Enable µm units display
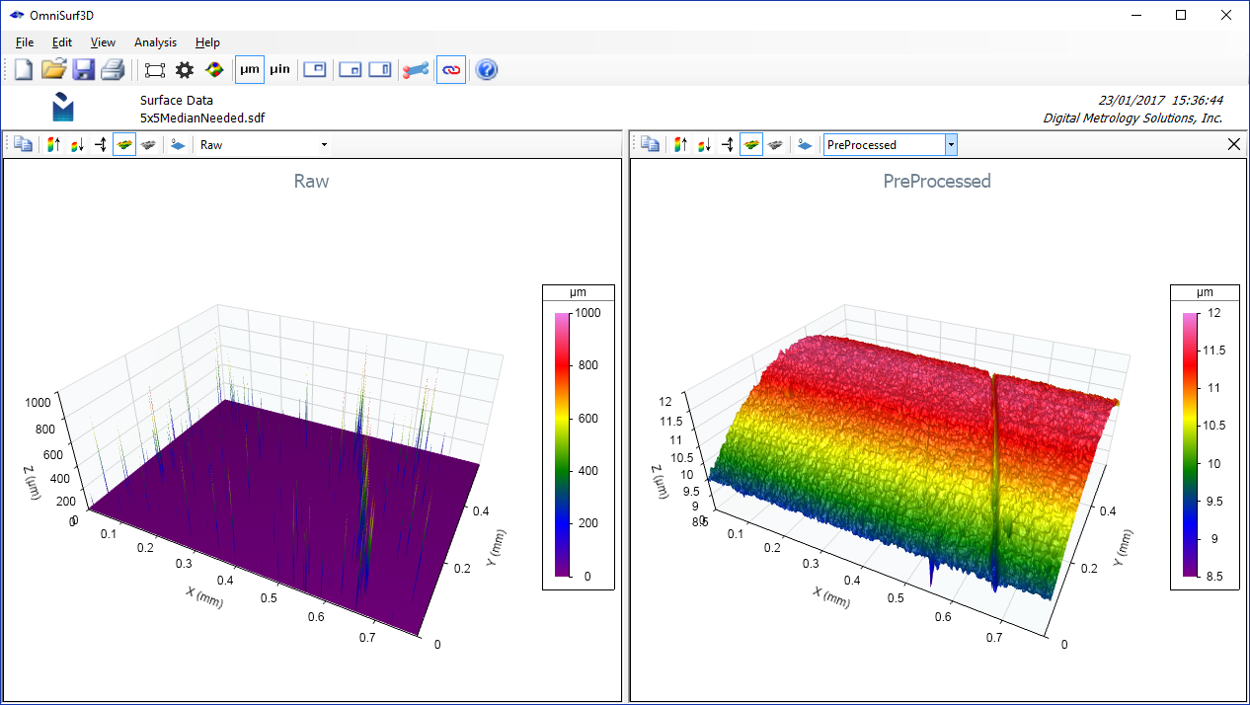Image resolution: width=1250 pixels, height=705 pixels. [x=249, y=69]
